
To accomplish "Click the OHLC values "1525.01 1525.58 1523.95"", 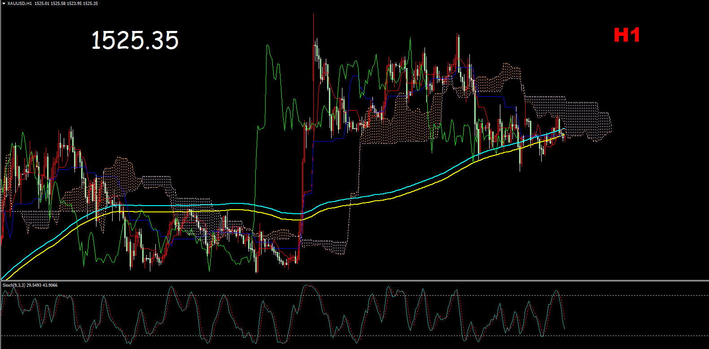I will pos(58,4).
